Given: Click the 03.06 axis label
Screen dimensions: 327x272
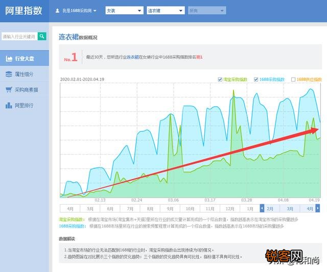Looking at the screenshot, I should pyautogui.click(x=173, y=200).
